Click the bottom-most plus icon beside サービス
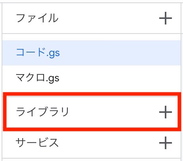Image resolution: width=183 pixels, height=161 pixels. (x=166, y=143)
